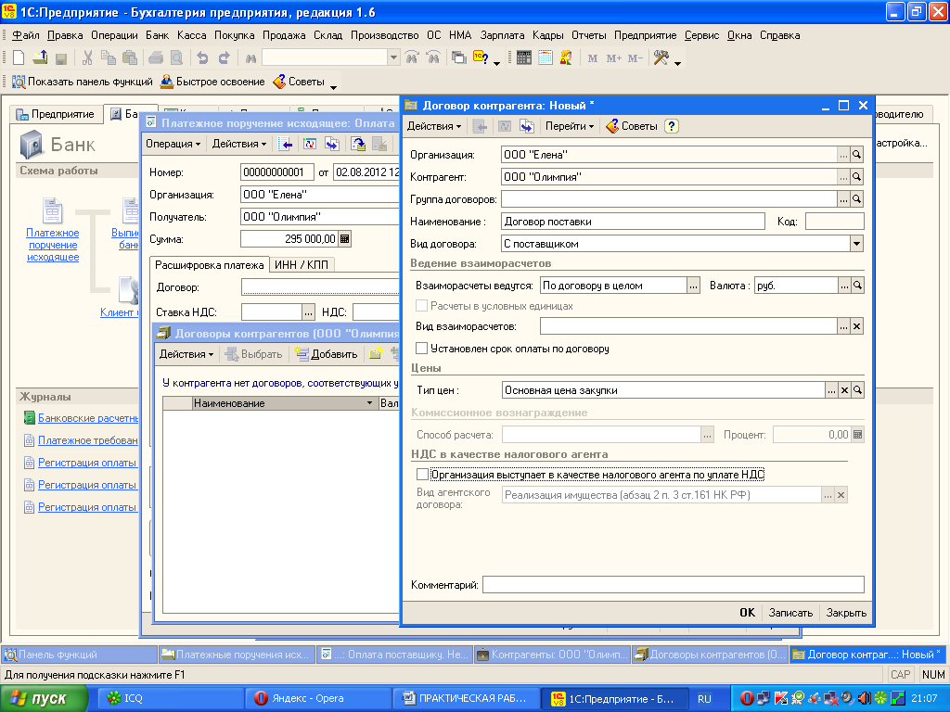
Task: Open the Сервис menu
Action: point(701,35)
